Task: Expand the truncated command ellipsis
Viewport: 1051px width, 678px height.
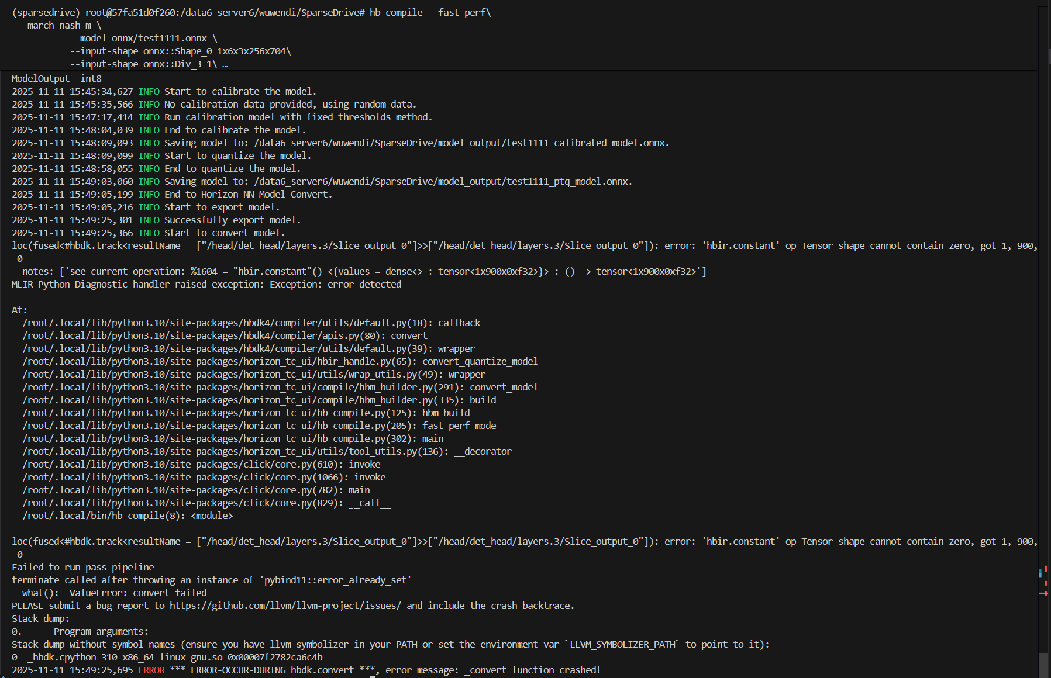Action: 225,64
